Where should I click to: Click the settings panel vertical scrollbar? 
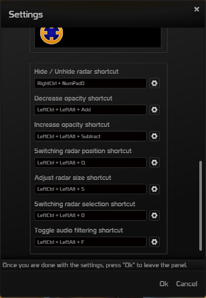[200, 206]
